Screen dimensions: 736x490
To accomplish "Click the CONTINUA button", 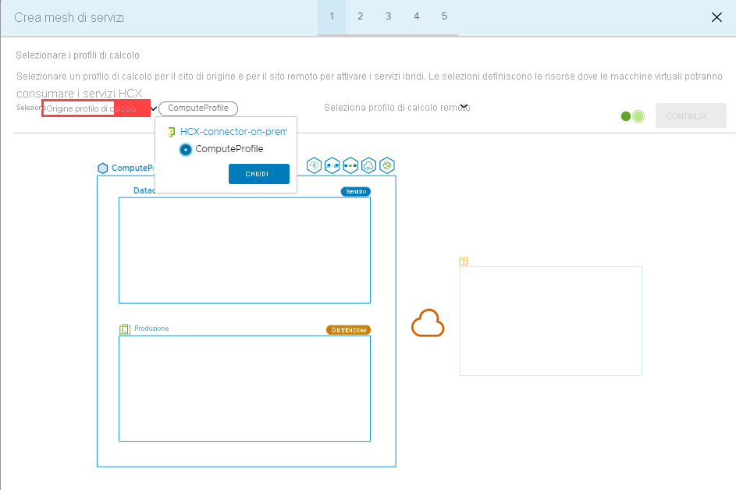I will (691, 115).
